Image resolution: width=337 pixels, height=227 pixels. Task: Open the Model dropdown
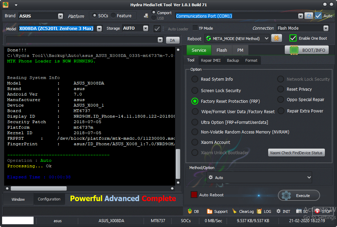[x=99, y=29]
